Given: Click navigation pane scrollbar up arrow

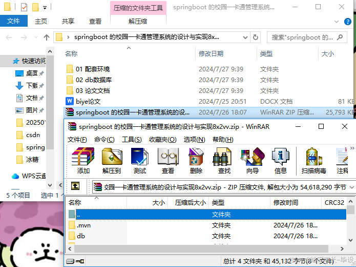Looking at the screenshot, I should coord(50,51).
